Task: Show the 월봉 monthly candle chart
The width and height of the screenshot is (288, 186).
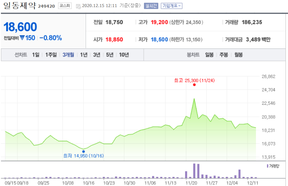Action: tap(238, 55)
